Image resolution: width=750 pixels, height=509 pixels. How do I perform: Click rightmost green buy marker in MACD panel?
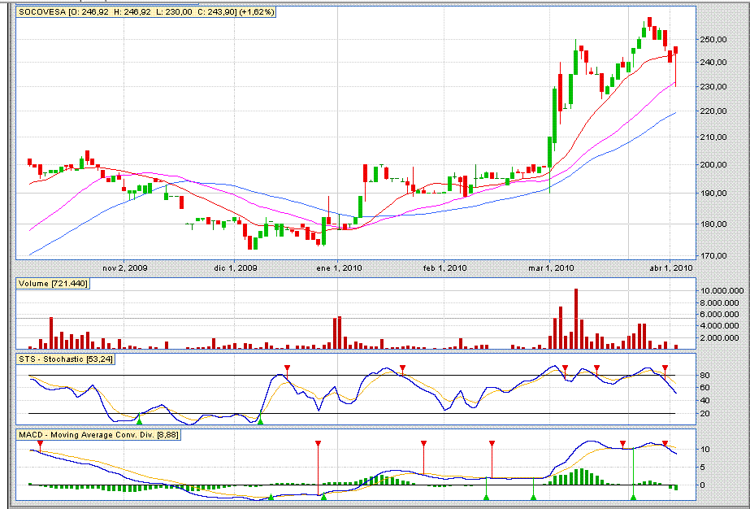pyautogui.click(x=633, y=496)
